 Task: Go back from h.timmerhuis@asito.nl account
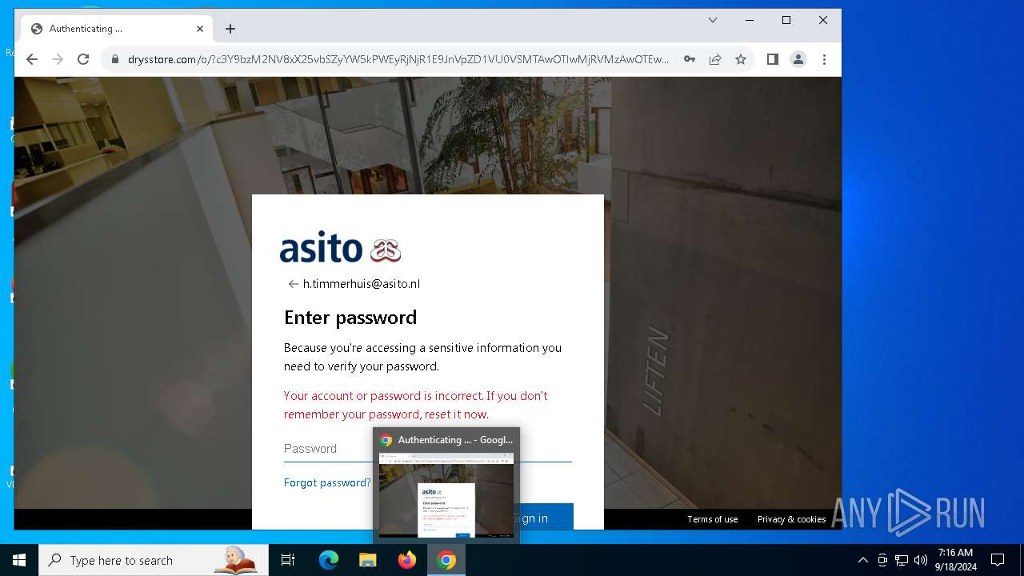click(293, 284)
